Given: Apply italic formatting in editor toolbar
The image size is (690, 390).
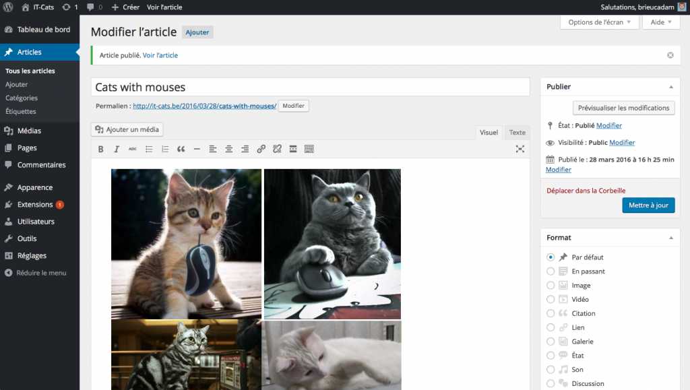Looking at the screenshot, I should (x=117, y=149).
